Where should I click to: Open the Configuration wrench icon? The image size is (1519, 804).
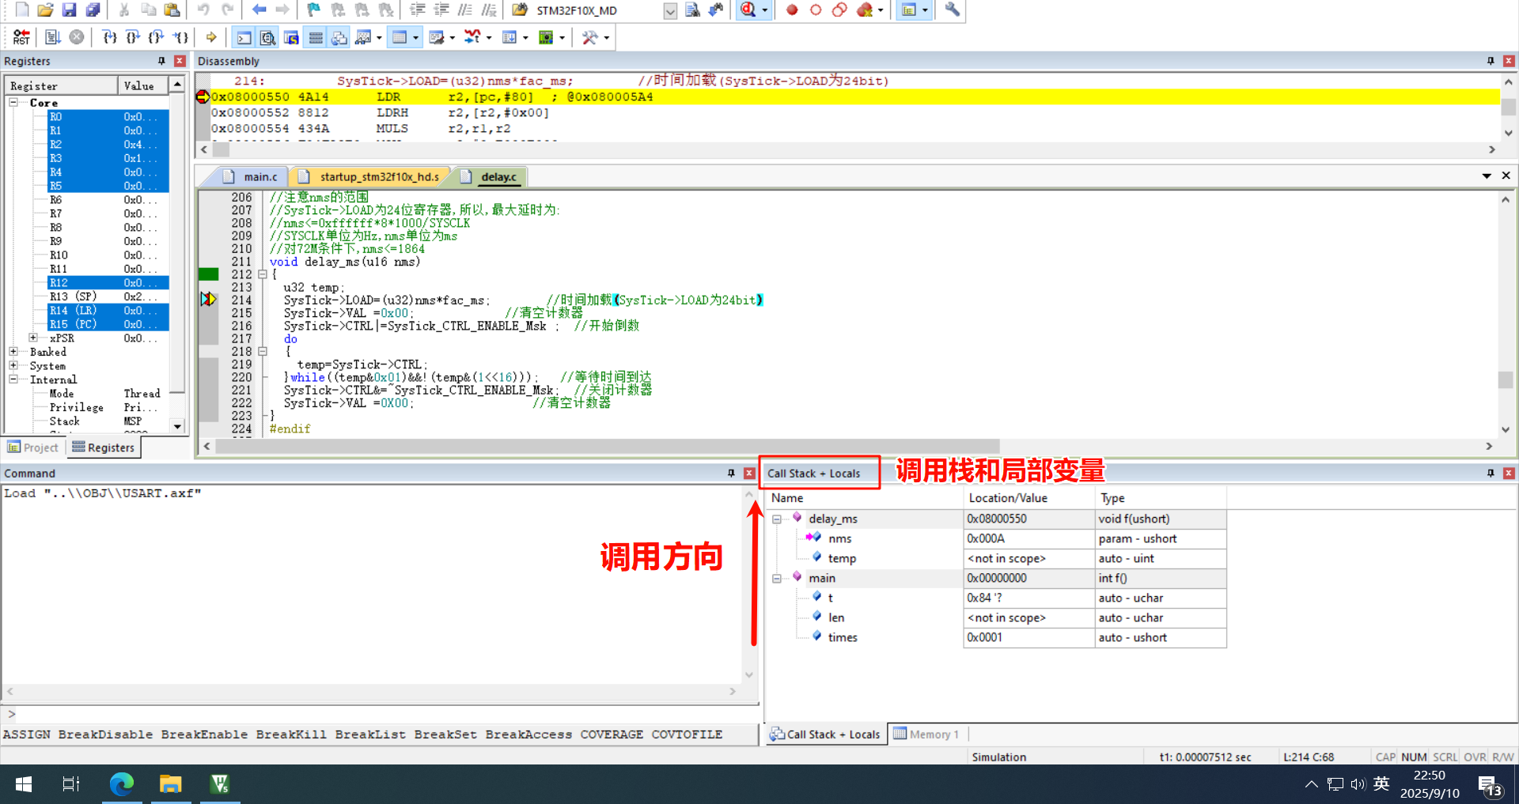[x=952, y=9]
